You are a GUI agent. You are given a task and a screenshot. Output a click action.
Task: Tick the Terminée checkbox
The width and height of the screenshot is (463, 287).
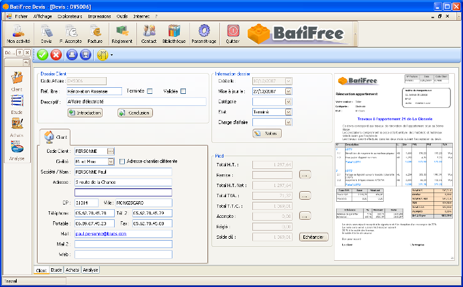click(x=150, y=91)
